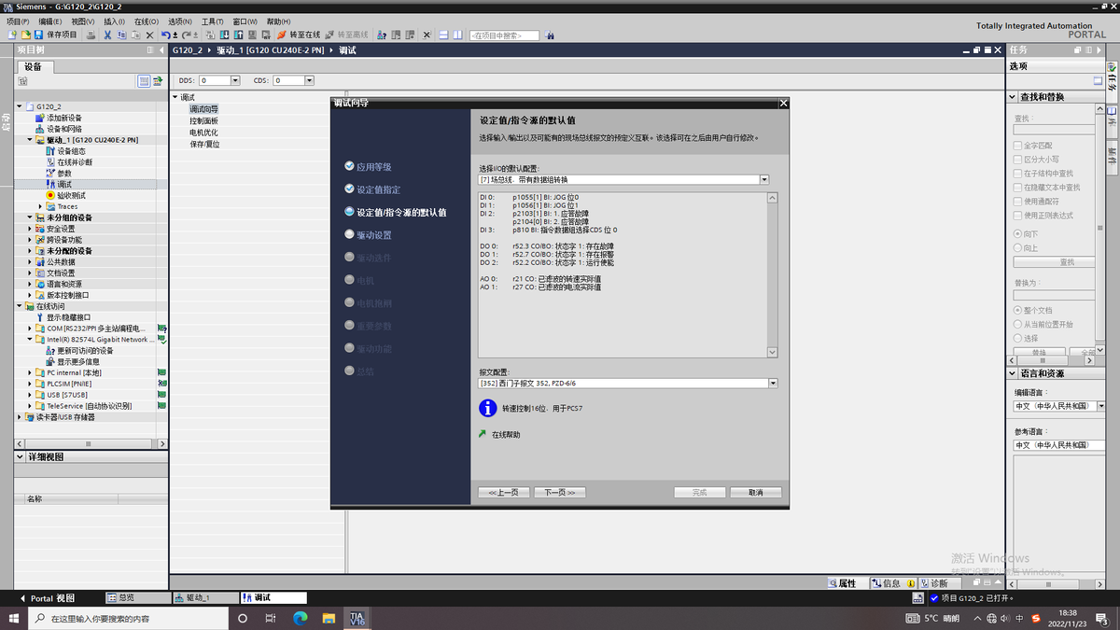Expand the Traces node in project tree
Screen dimensions: 1120x630
point(41,206)
